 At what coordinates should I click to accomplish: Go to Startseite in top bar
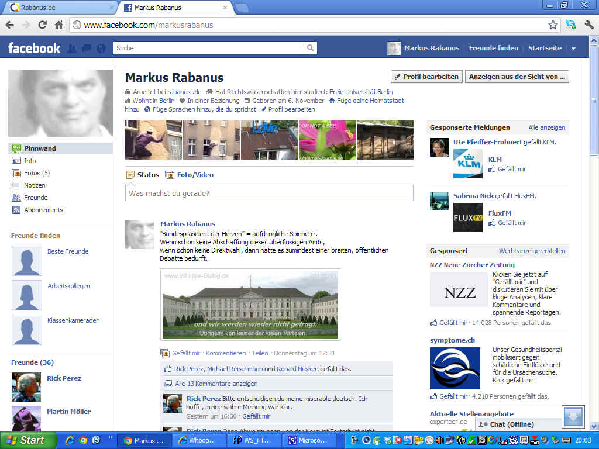(x=545, y=48)
